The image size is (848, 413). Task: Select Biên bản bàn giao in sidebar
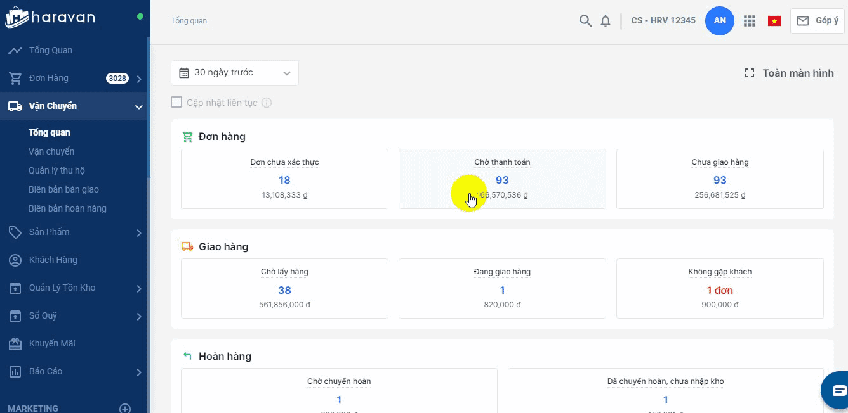click(63, 189)
